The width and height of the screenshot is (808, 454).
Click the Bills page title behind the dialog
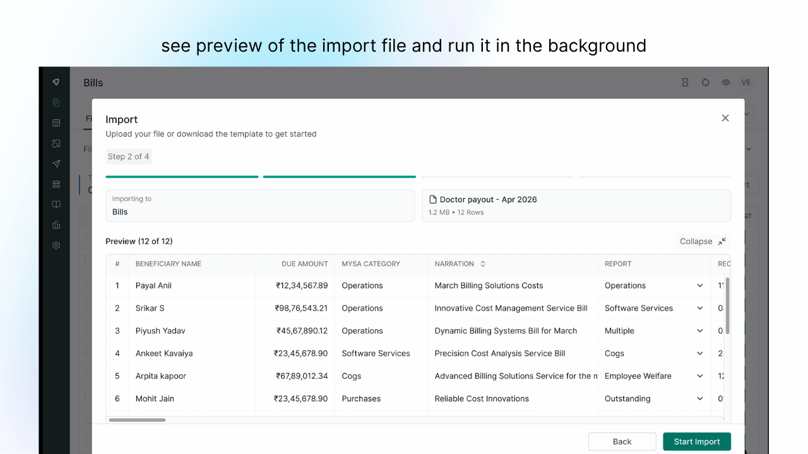93,83
